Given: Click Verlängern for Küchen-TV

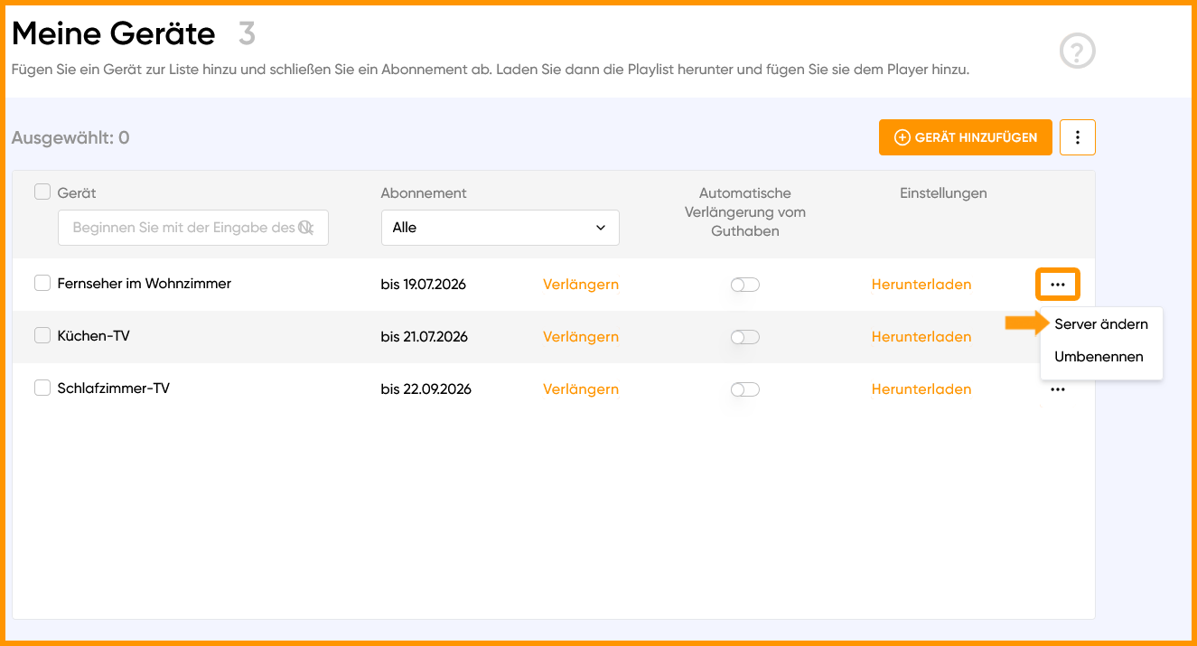Looking at the screenshot, I should tap(581, 336).
